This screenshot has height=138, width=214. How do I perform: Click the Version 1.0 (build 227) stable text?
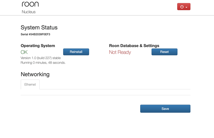click(x=41, y=58)
